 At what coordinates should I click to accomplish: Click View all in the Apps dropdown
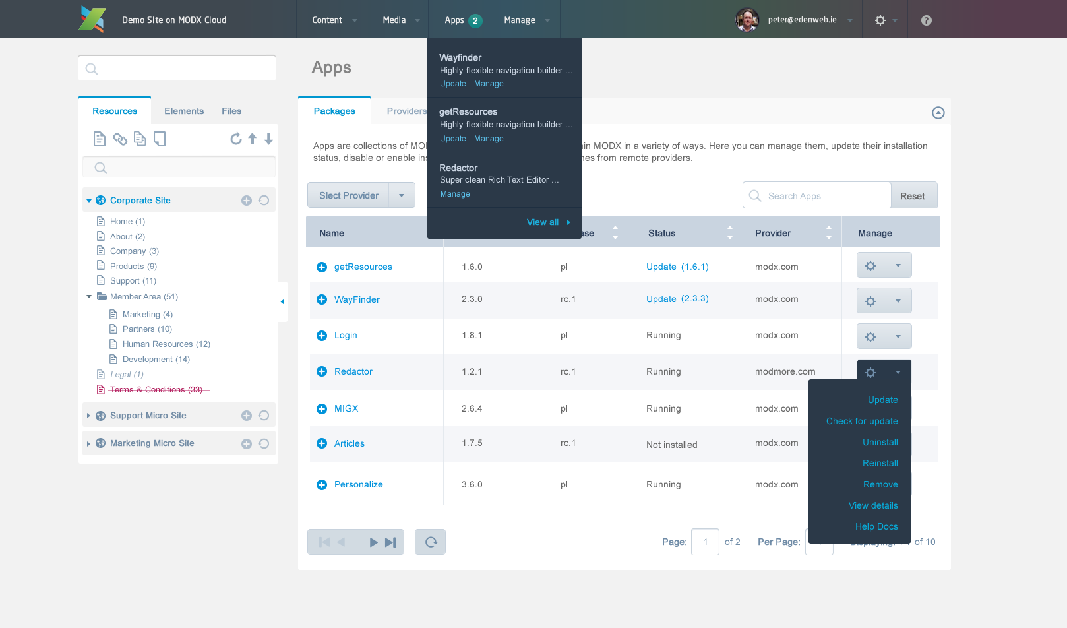coord(543,222)
